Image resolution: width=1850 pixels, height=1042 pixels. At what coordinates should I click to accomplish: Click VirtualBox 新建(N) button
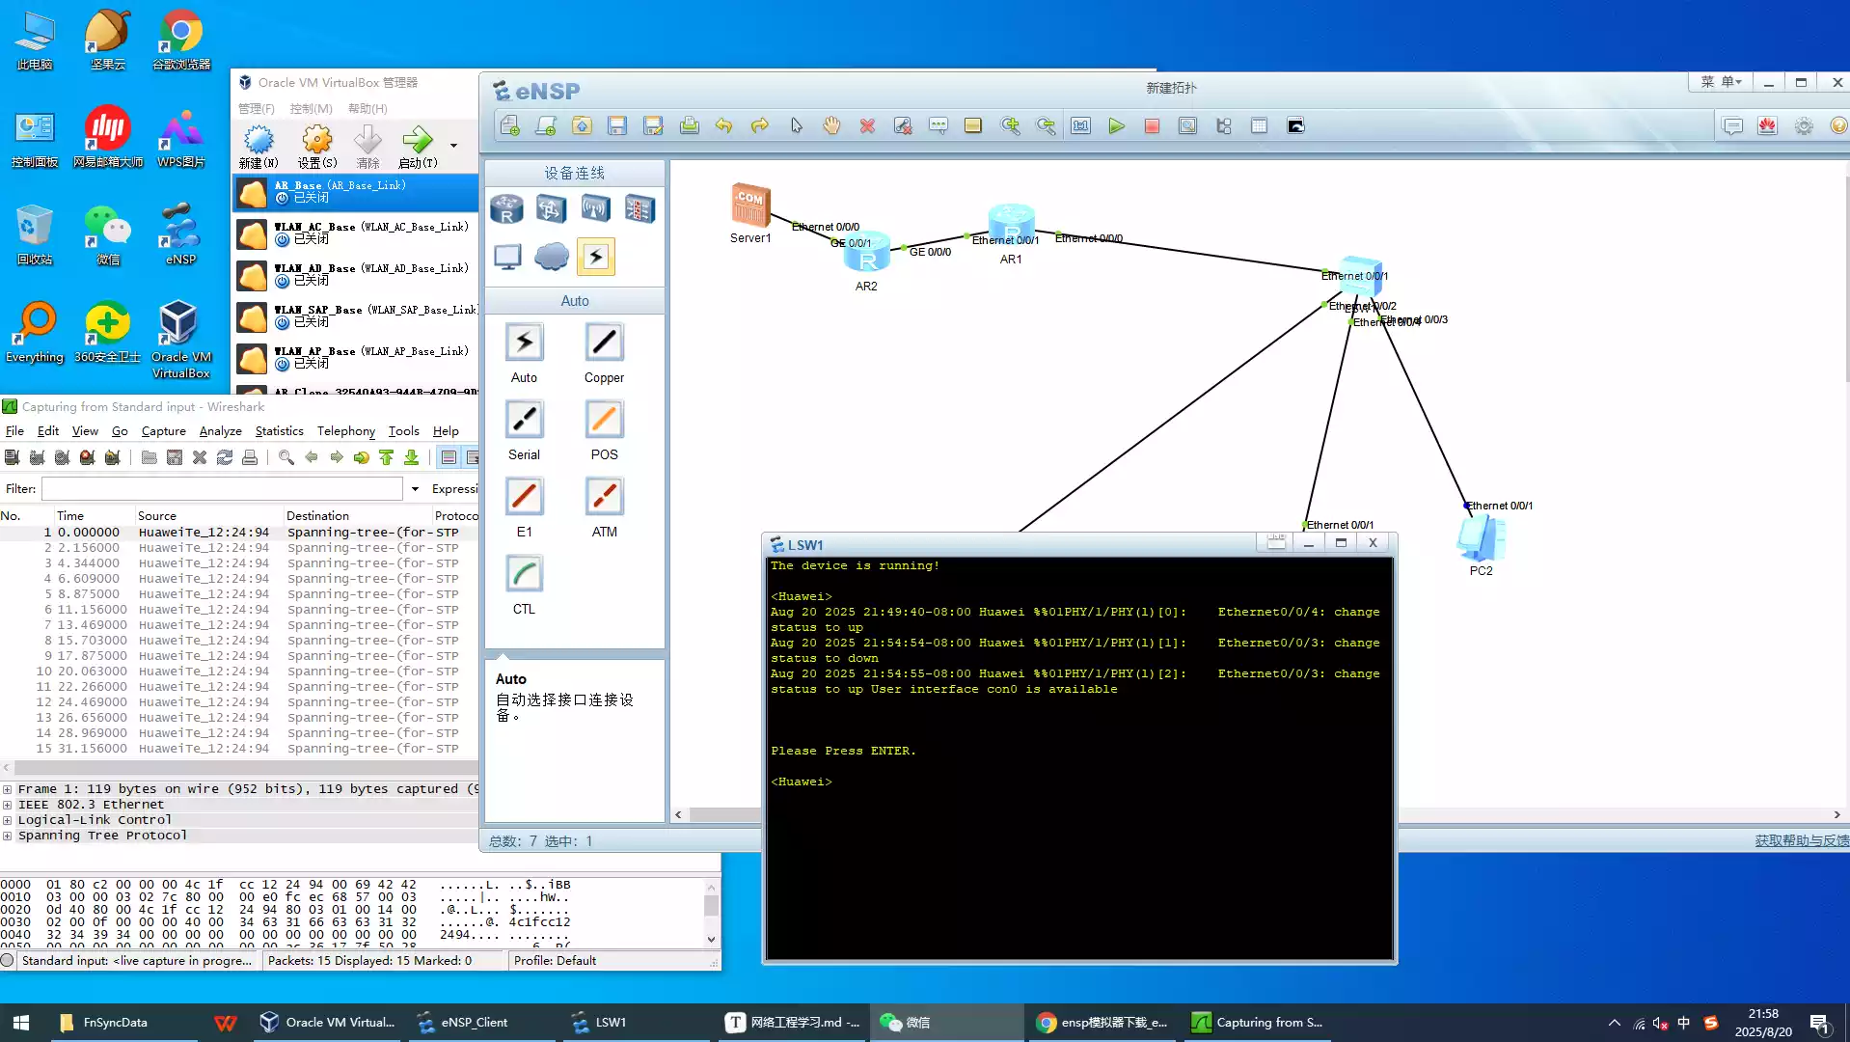[258, 147]
